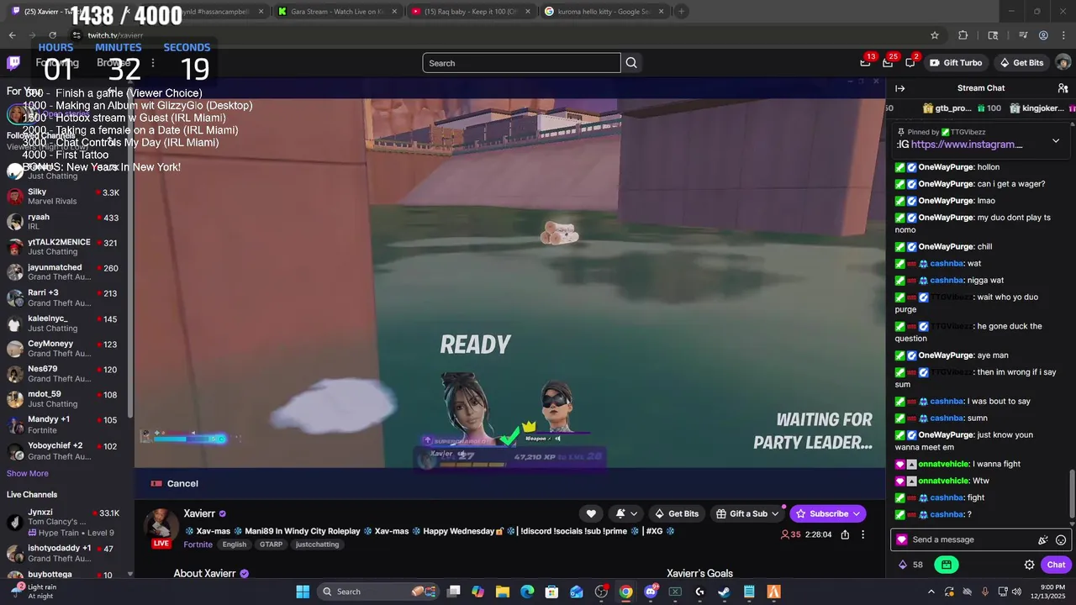This screenshot has width=1076, height=605.
Task: Click the search magnifier button
Action: coord(631,63)
